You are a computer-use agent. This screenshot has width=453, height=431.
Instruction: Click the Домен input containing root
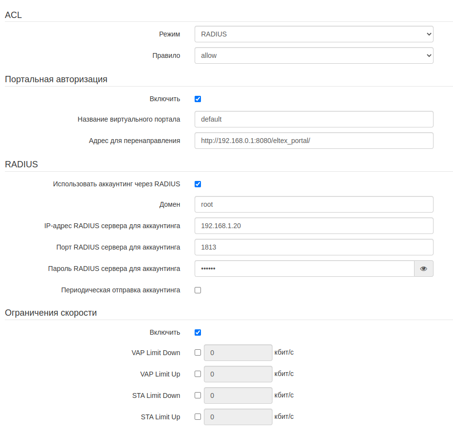[x=313, y=204]
